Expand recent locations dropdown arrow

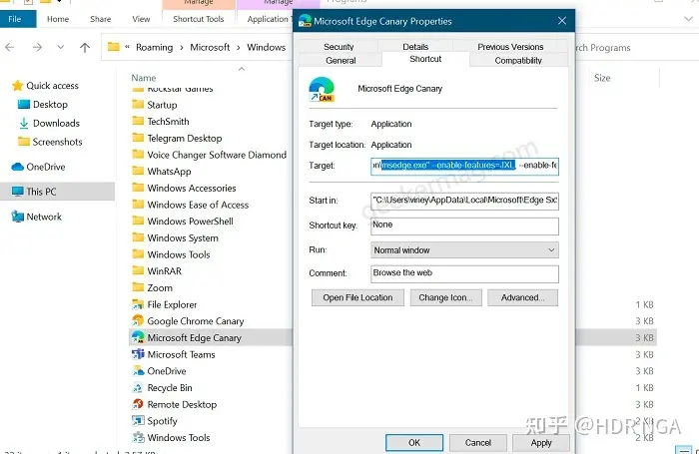(x=61, y=47)
